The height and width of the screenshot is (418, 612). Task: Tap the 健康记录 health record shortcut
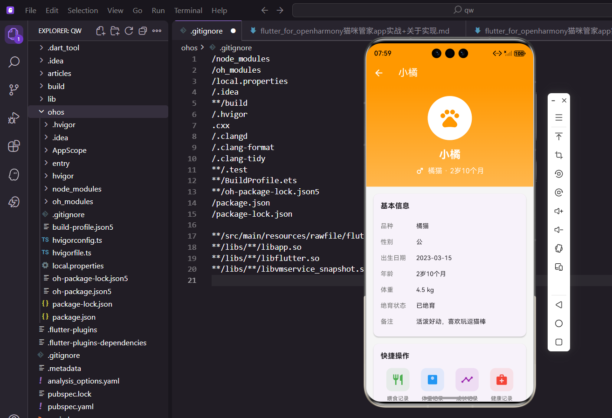click(502, 384)
